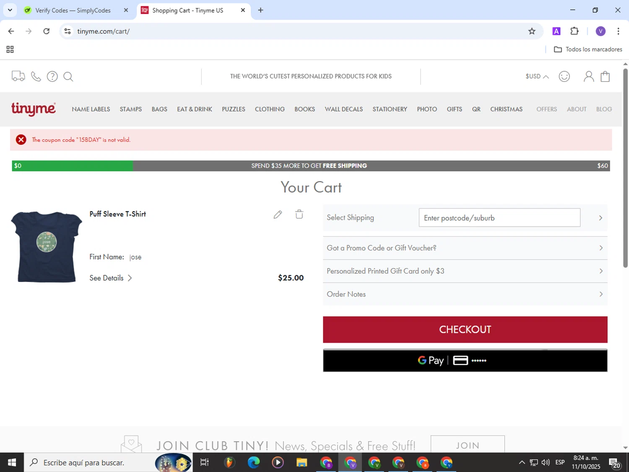The height and width of the screenshot is (472, 629).
Task: Click the JOIN button for Club Tiny
Action: 468,445
